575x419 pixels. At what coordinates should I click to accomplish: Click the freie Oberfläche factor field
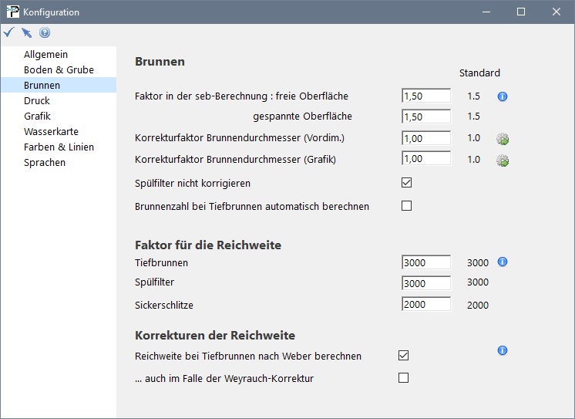(x=425, y=96)
